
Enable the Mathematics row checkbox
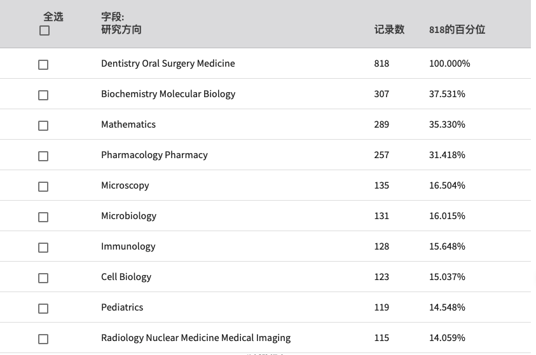(43, 126)
